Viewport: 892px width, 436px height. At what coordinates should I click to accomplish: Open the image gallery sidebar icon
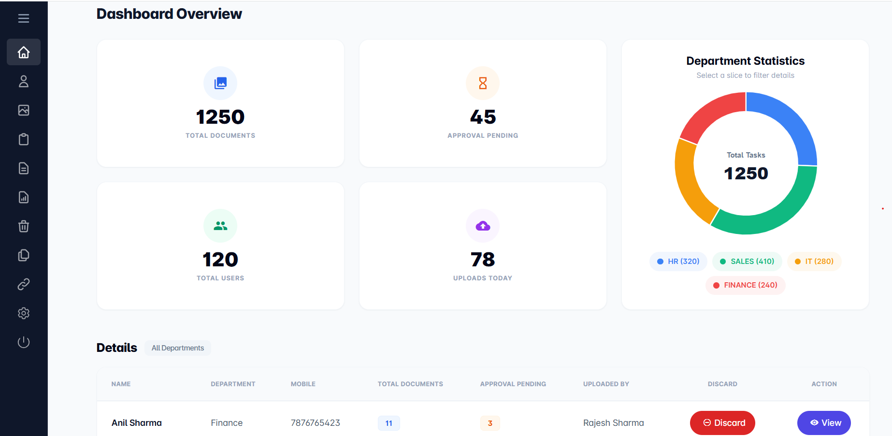pos(24,110)
